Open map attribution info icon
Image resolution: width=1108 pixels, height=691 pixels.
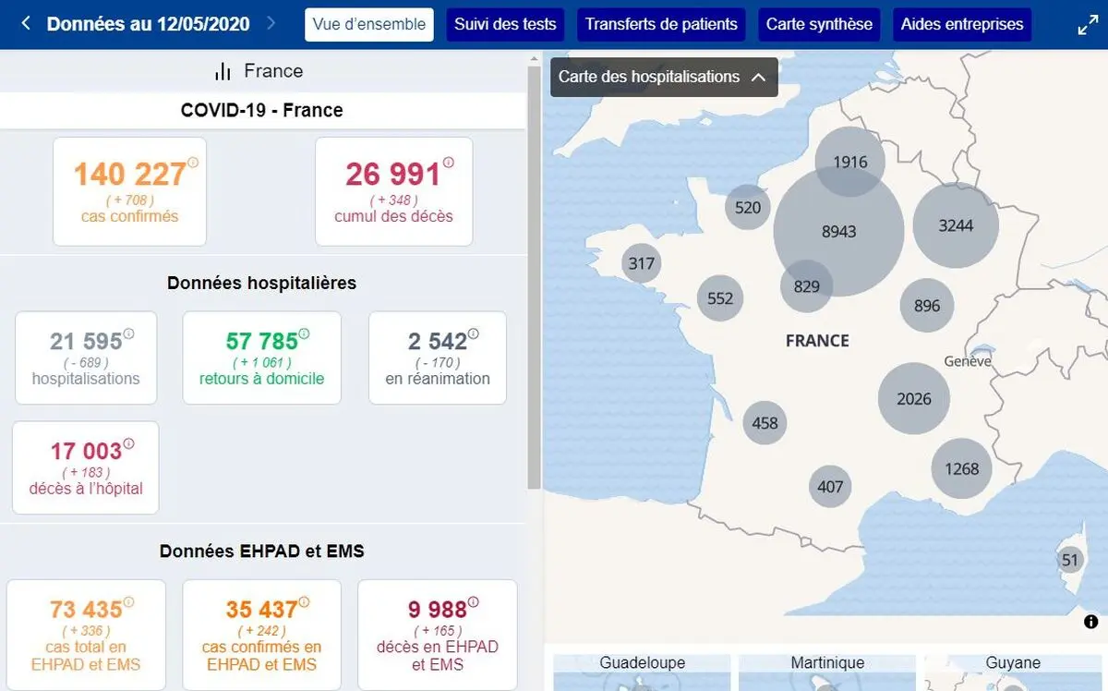tap(1090, 622)
